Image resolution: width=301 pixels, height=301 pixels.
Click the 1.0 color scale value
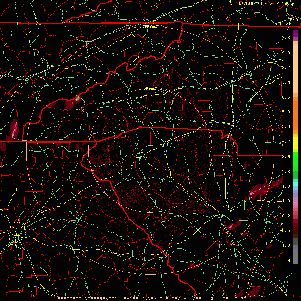(x=286, y=201)
